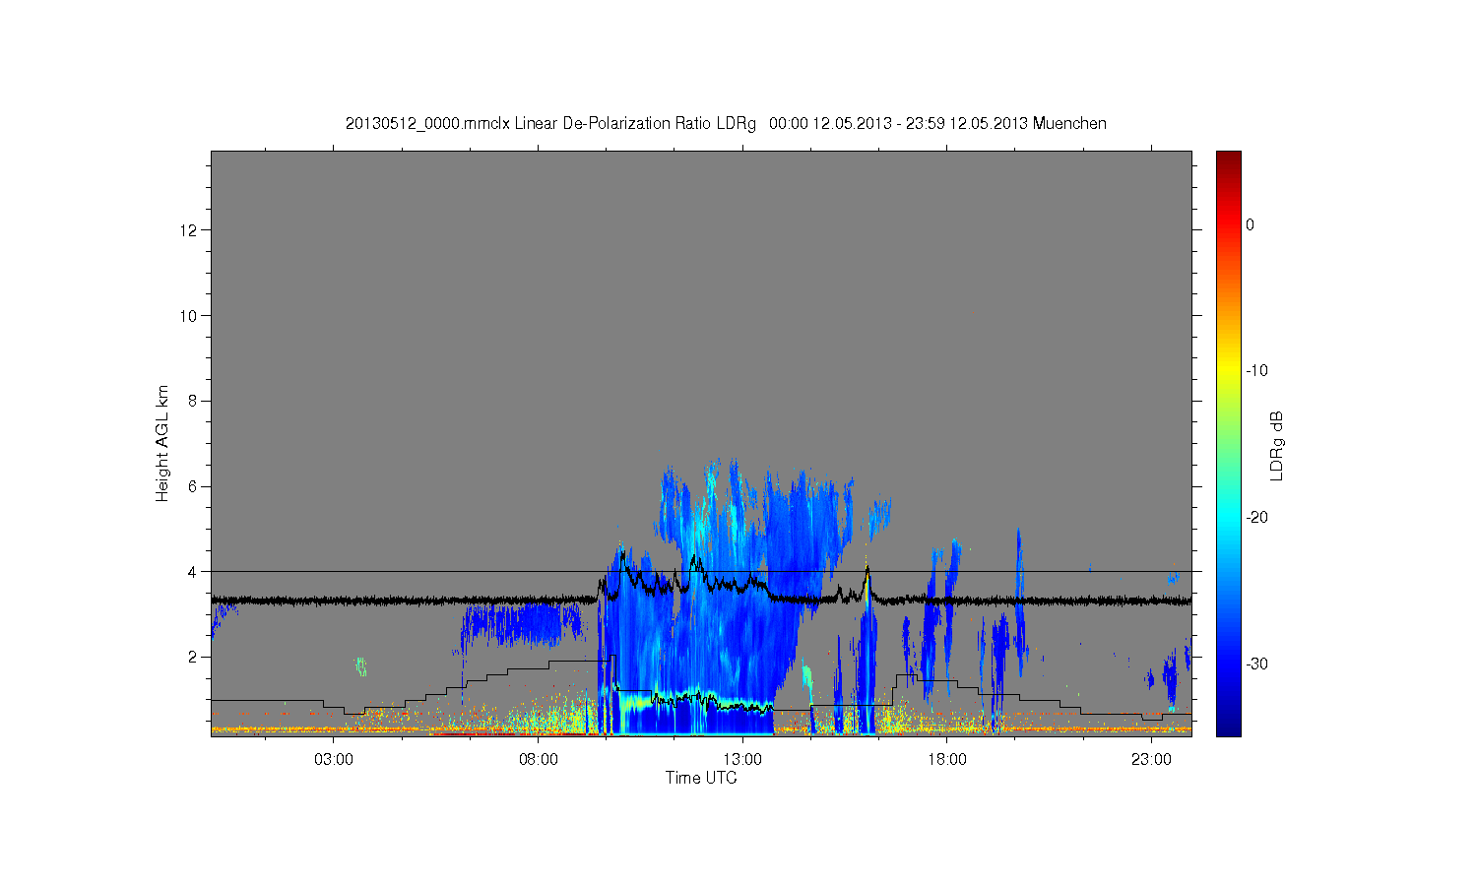Click the 08:00 time axis label
The image size is (1477, 886).
[539, 760]
